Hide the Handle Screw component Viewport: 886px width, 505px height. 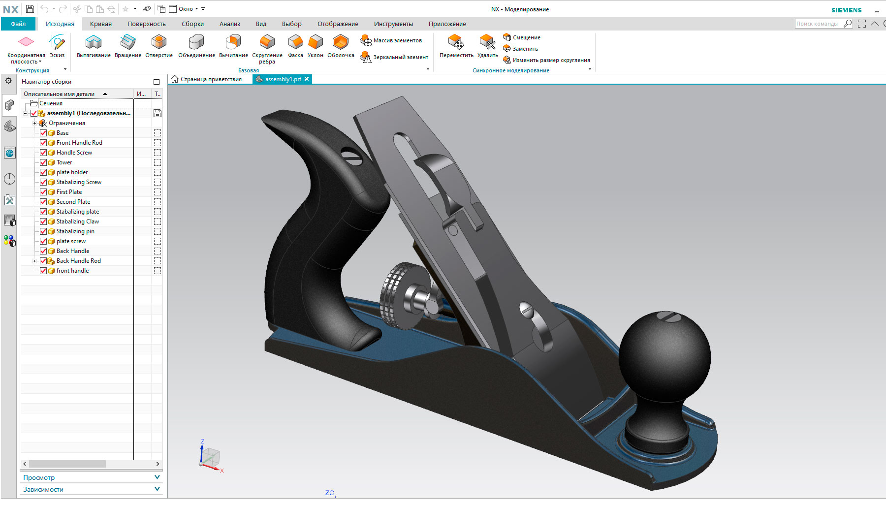pyautogui.click(x=43, y=153)
